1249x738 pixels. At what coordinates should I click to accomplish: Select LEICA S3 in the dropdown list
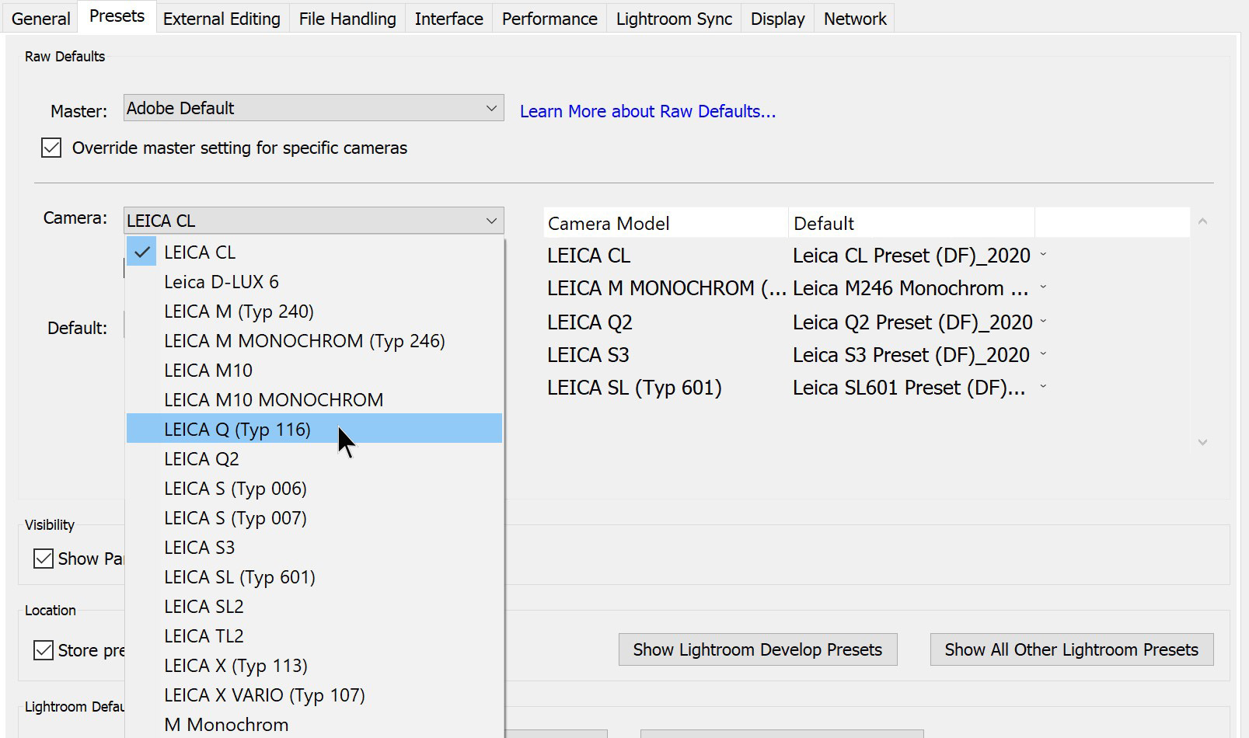(314, 548)
